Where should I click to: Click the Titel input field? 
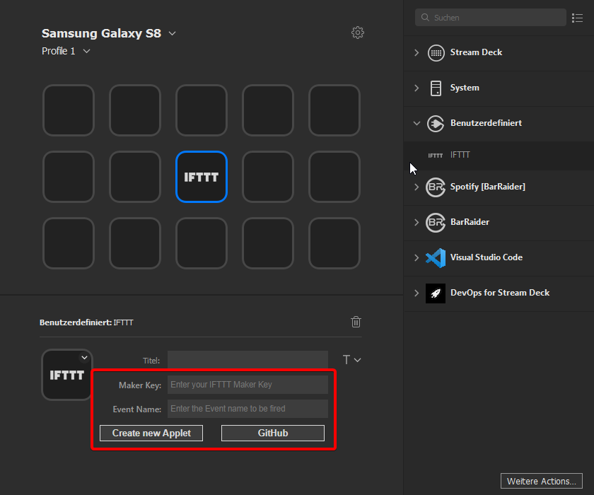pos(248,360)
